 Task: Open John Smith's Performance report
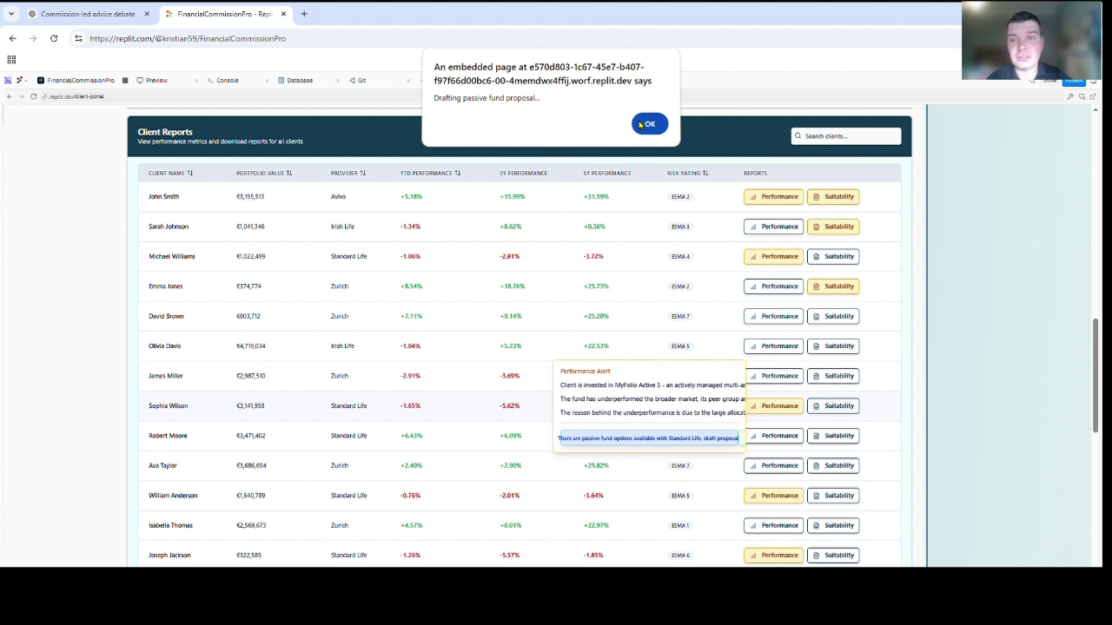click(773, 197)
